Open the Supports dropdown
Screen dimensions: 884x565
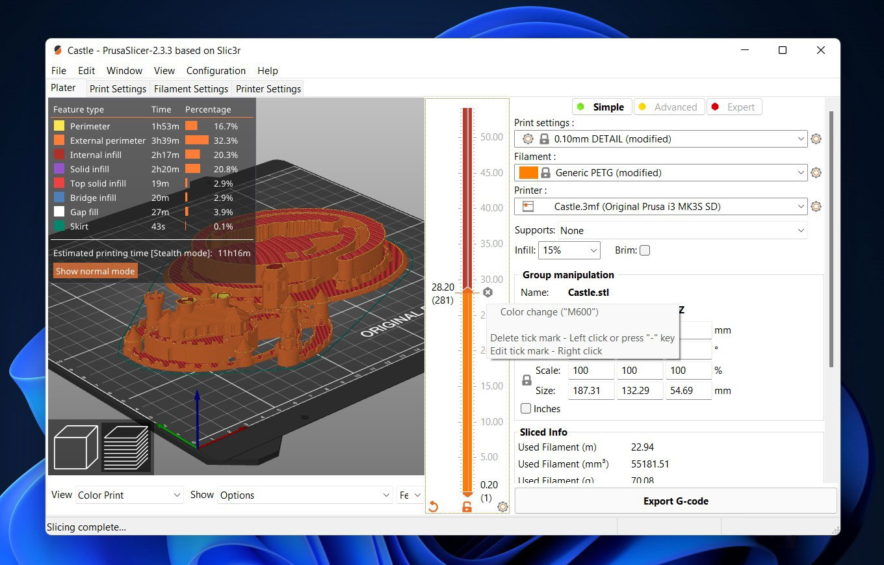682,231
